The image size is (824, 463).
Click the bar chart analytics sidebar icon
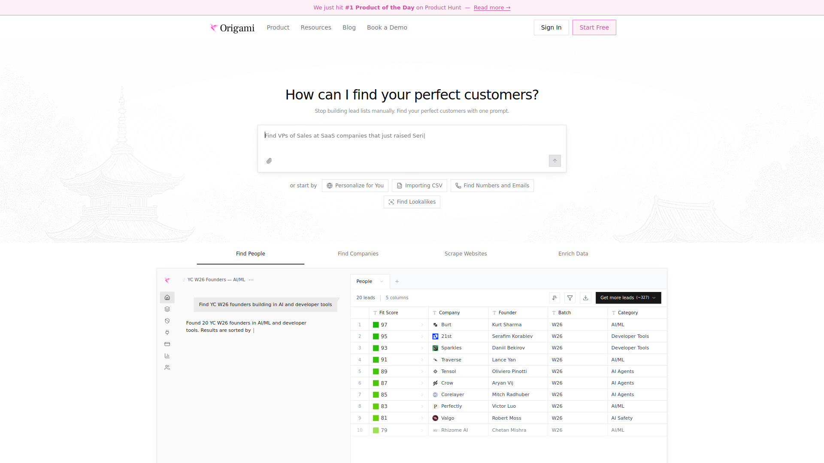[167, 356]
